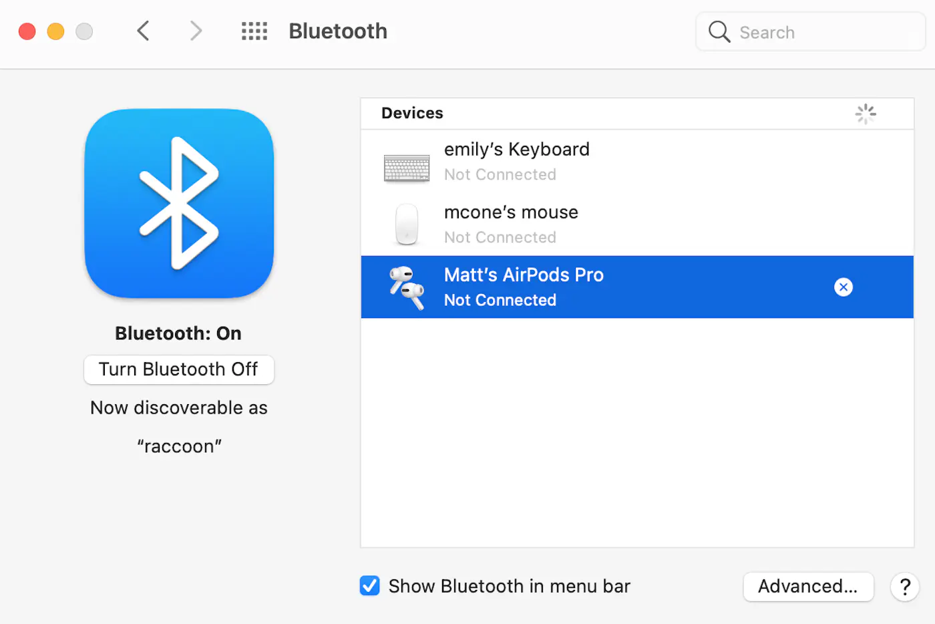Click the search magnifier icon

[x=719, y=31]
